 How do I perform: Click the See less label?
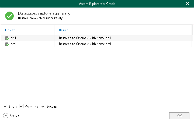pyautogui.click(x=15, y=116)
